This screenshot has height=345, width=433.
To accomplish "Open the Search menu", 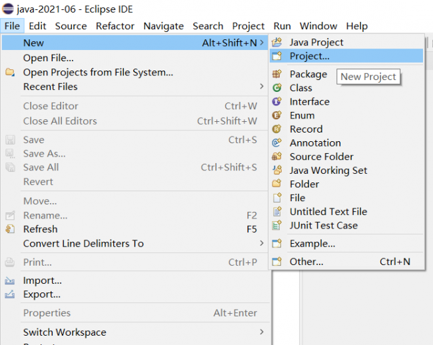I will (x=208, y=26).
